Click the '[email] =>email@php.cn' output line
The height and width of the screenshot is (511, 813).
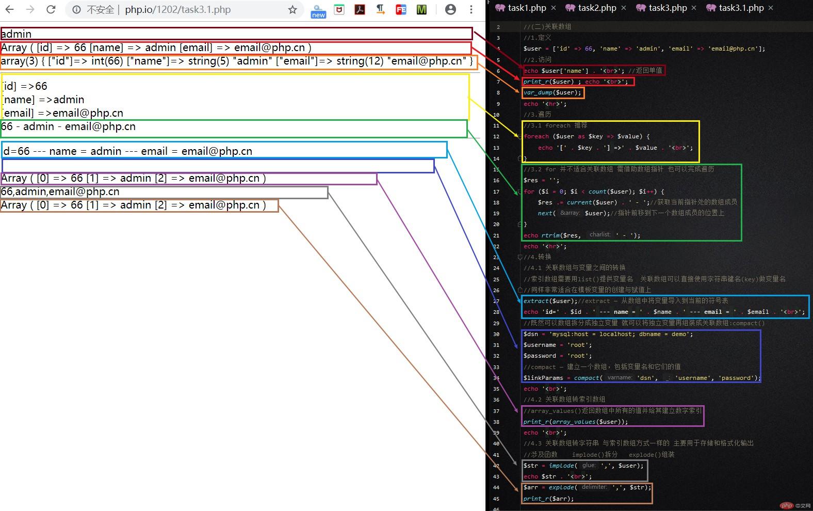(62, 113)
